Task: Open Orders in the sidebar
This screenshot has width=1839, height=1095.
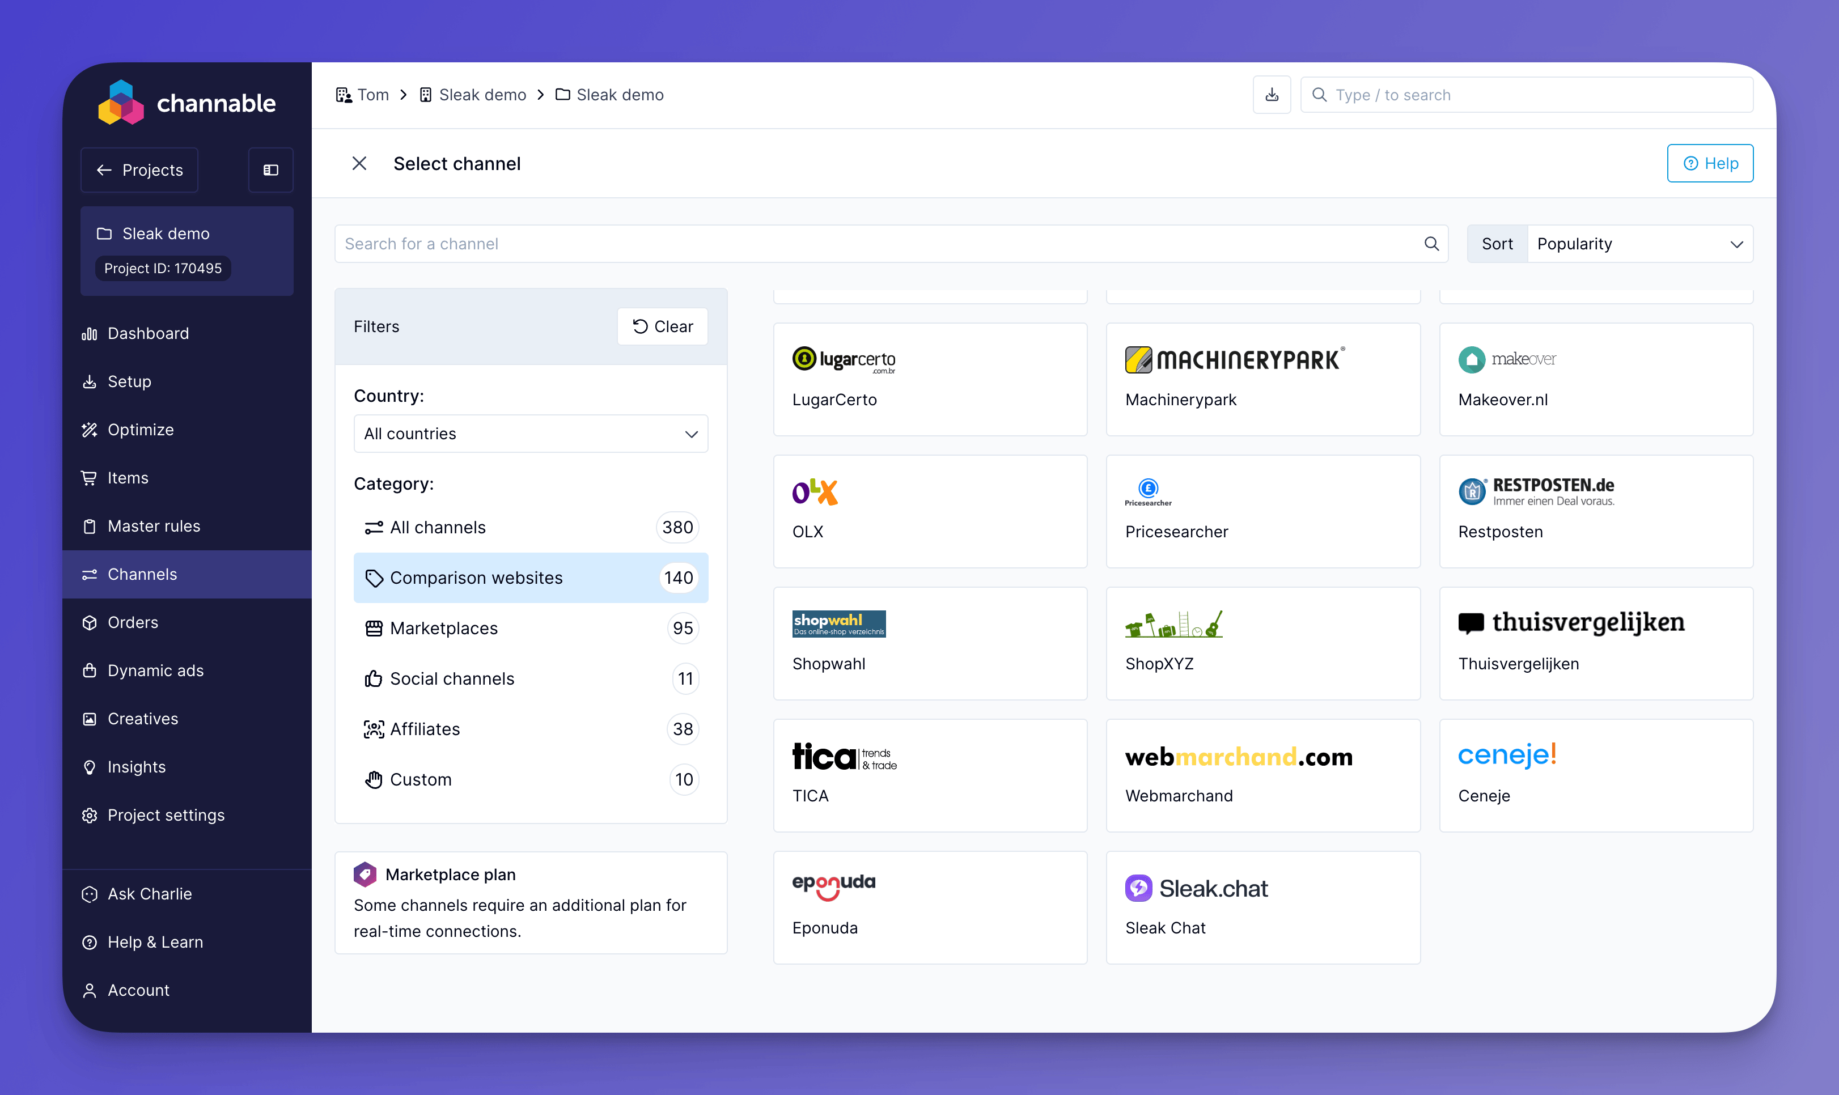Action: [x=187, y=622]
